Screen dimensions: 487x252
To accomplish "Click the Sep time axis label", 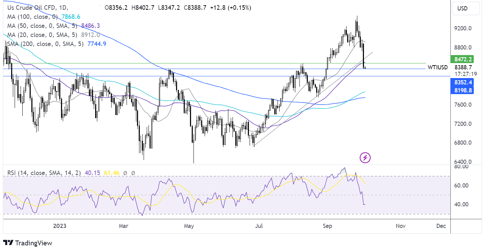I will click(328, 226).
